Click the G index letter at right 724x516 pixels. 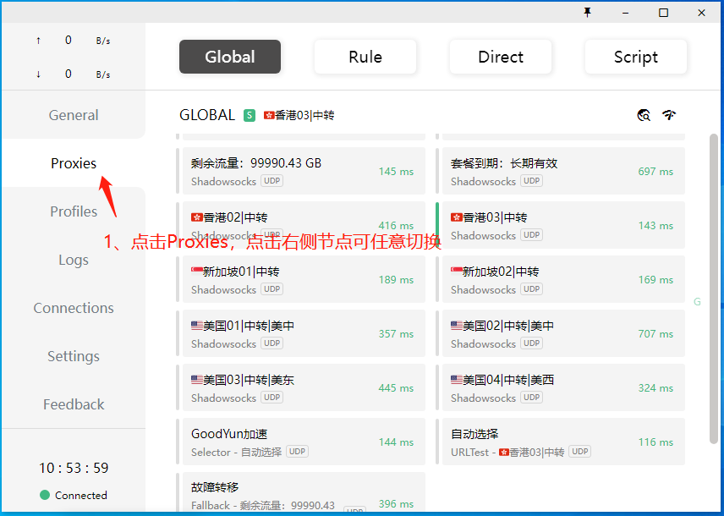coord(697,302)
